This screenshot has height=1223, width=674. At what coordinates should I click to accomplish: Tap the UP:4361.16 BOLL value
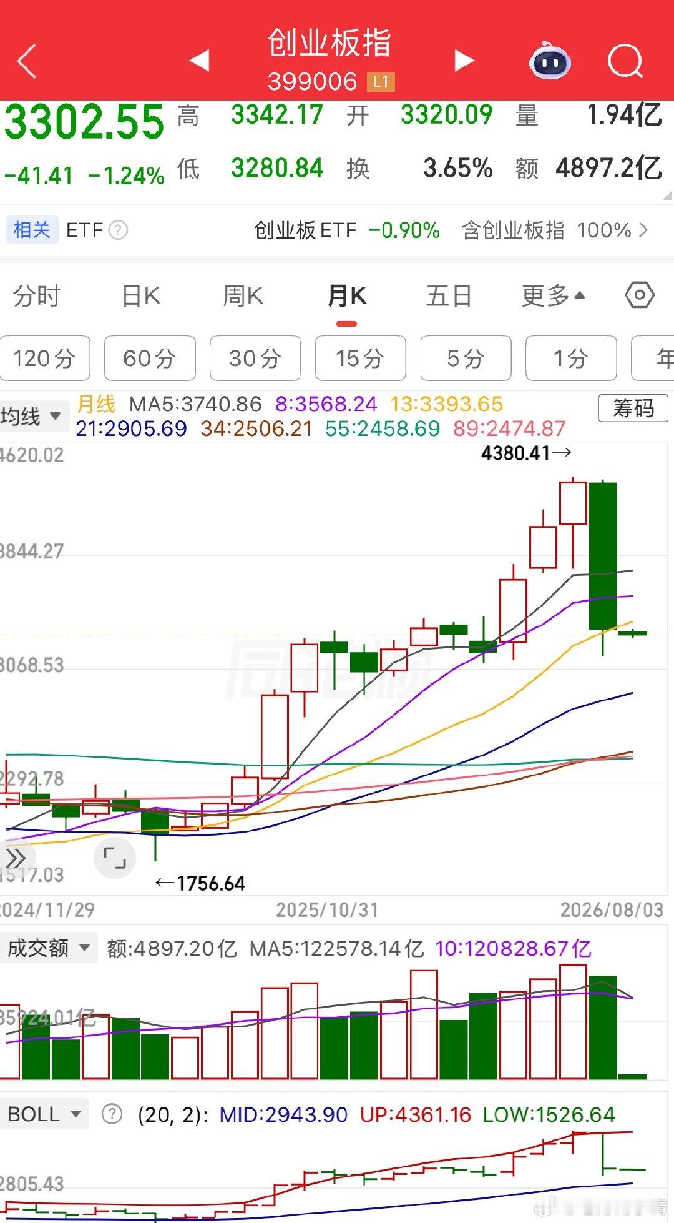(x=416, y=1114)
